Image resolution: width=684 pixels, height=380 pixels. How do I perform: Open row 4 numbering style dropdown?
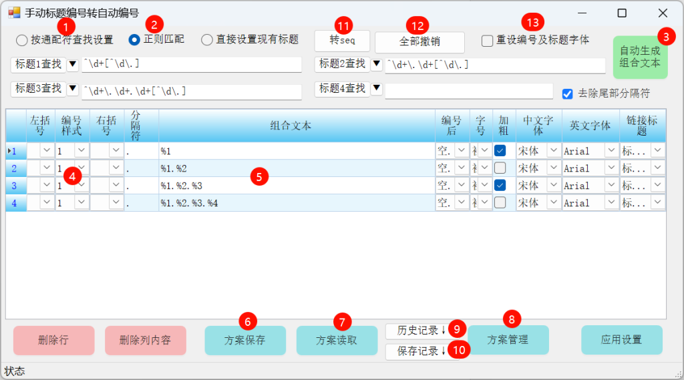pyautogui.click(x=81, y=202)
